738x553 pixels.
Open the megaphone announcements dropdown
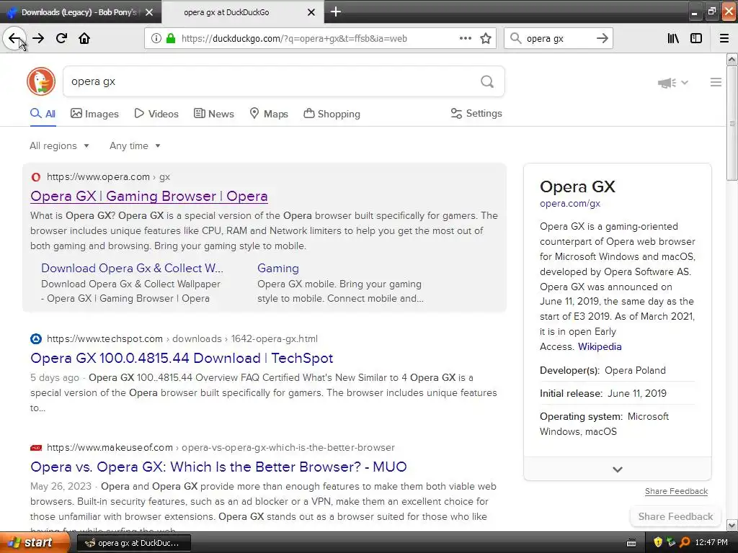click(672, 83)
